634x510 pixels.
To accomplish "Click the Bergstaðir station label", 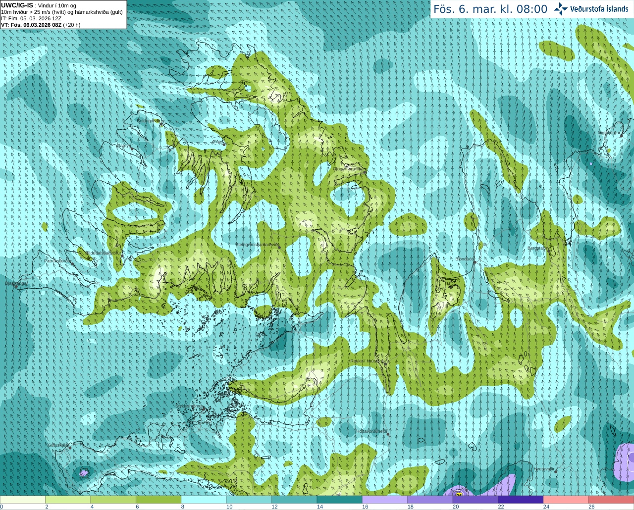I will click(x=537, y=248).
